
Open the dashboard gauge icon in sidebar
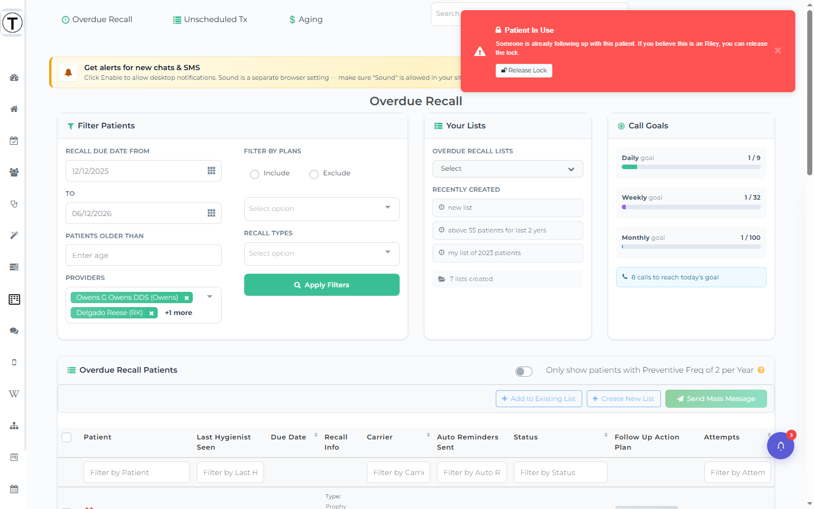point(14,77)
